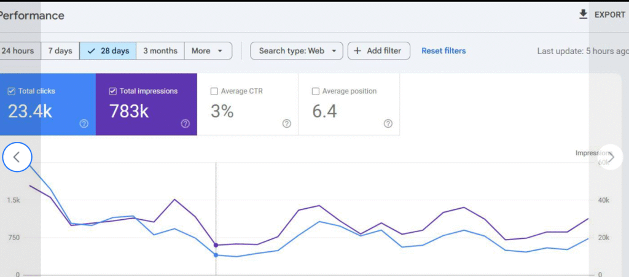
Task: Enable the Average CTR checkbox
Action: click(x=214, y=92)
